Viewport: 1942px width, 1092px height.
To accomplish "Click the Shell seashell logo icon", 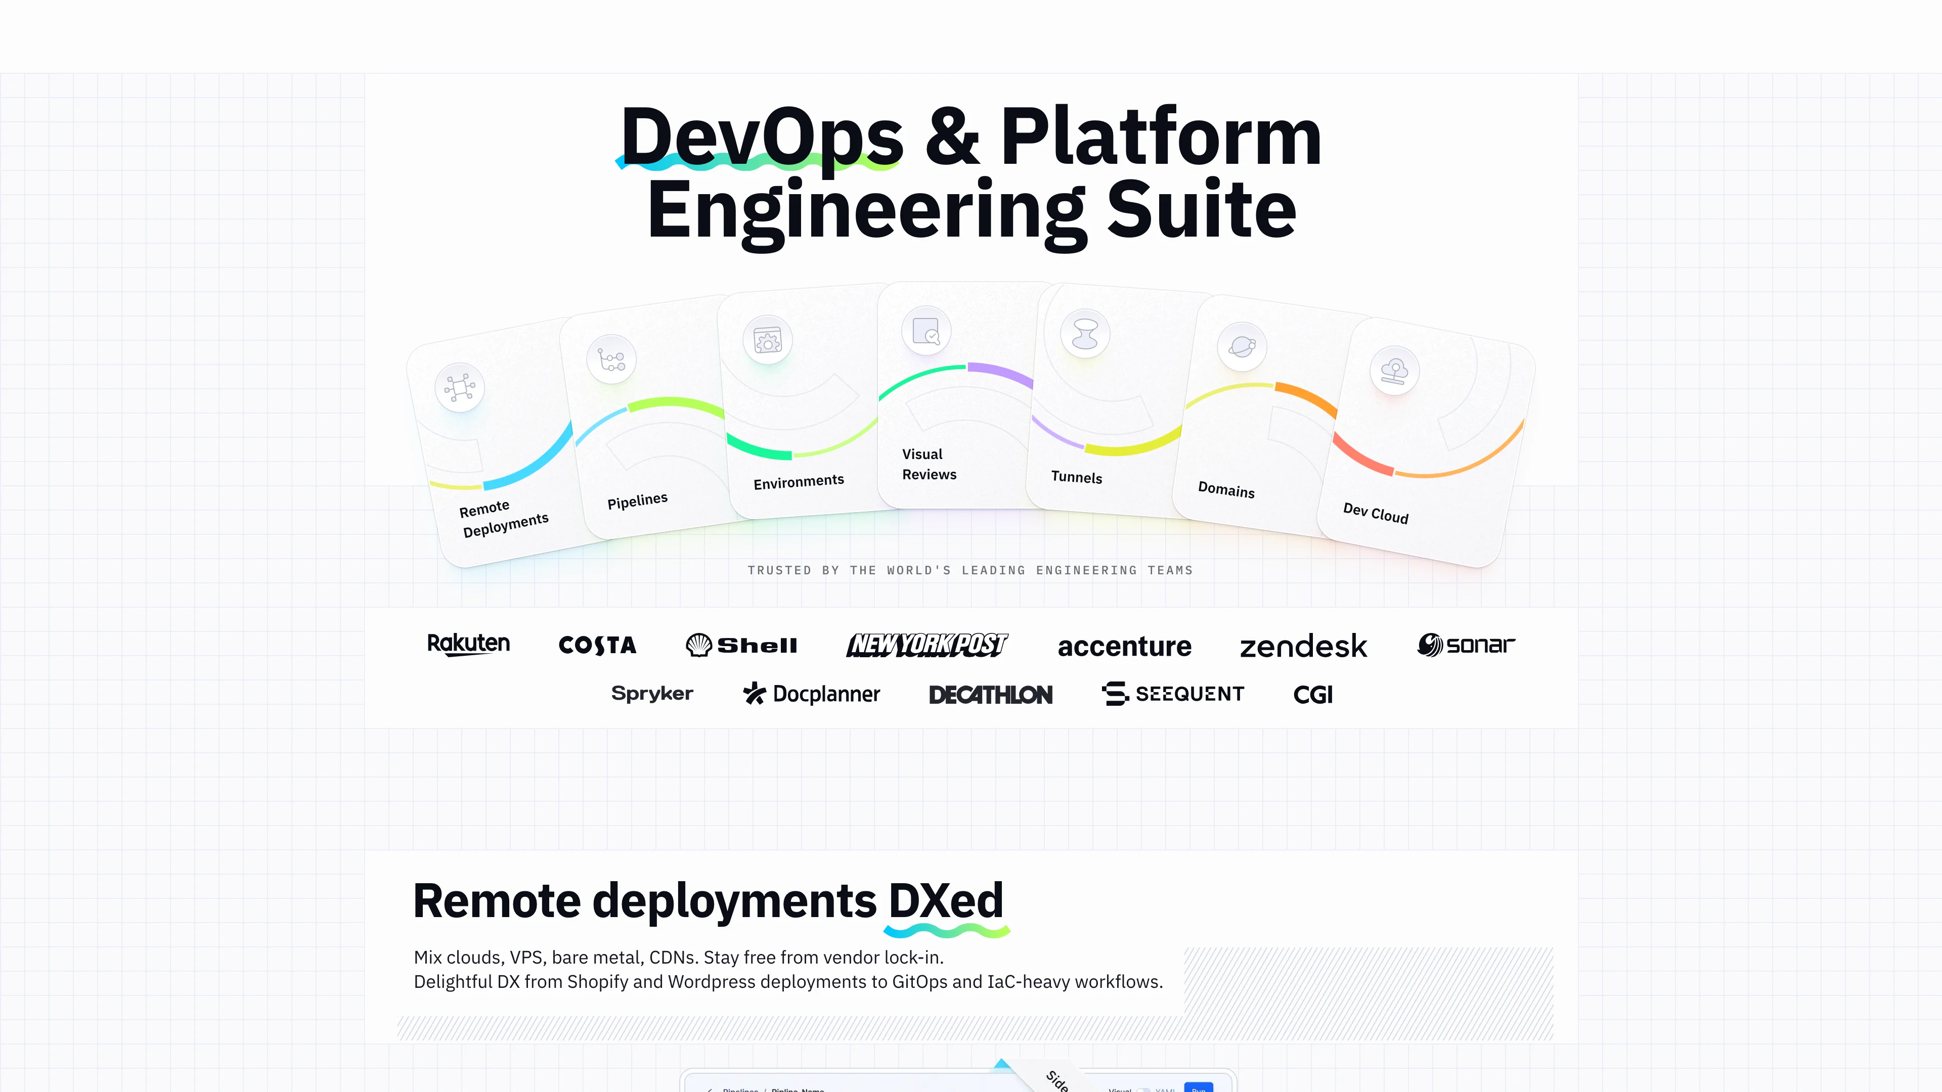I will point(699,645).
